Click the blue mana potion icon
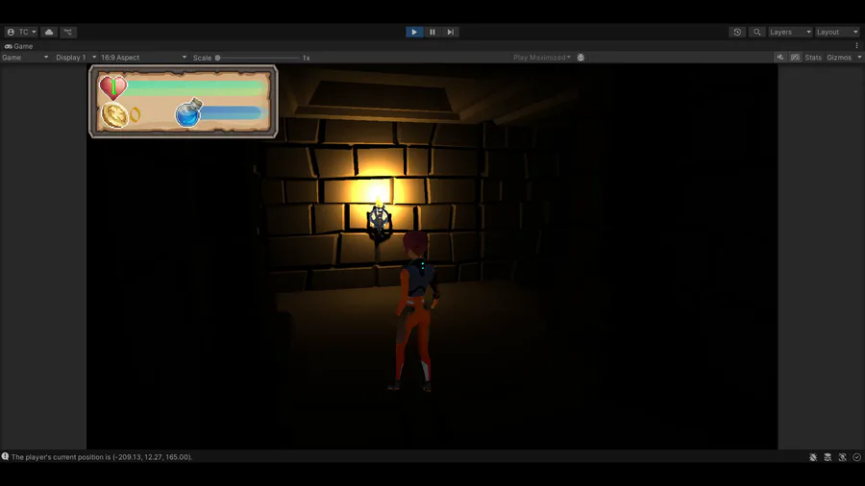This screenshot has height=486, width=865. click(x=188, y=112)
